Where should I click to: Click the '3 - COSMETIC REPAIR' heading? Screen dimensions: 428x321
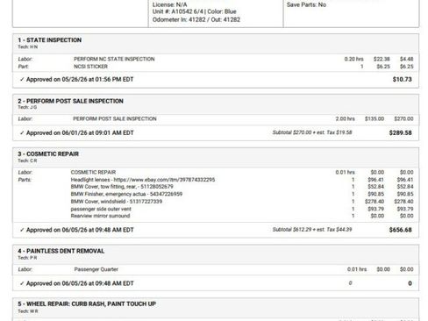[48, 153]
